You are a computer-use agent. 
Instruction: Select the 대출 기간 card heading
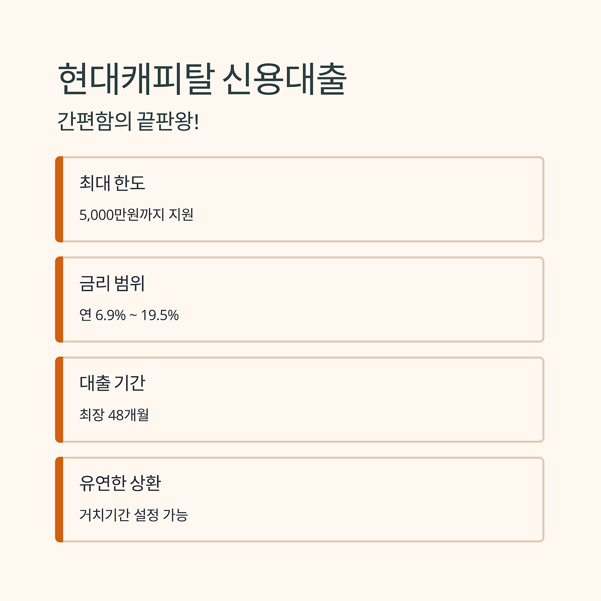click(112, 383)
